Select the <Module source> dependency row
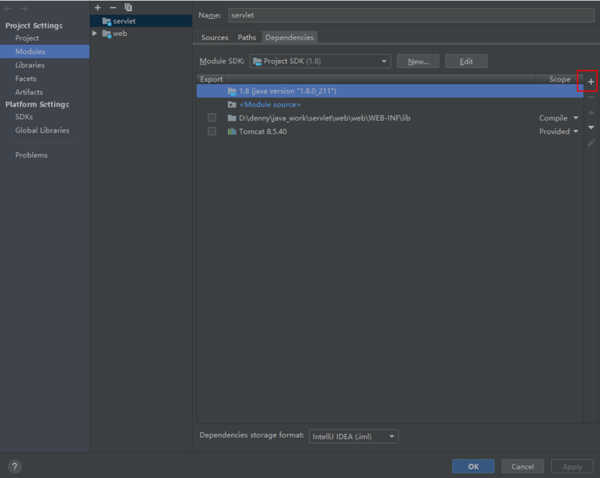This screenshot has width=600, height=478. [390, 104]
